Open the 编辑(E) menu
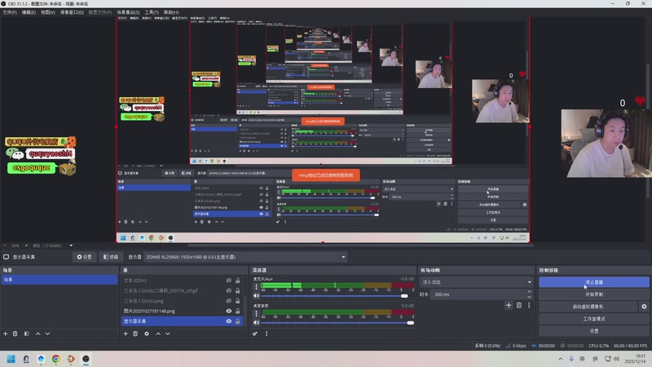652x367 pixels. (29, 12)
